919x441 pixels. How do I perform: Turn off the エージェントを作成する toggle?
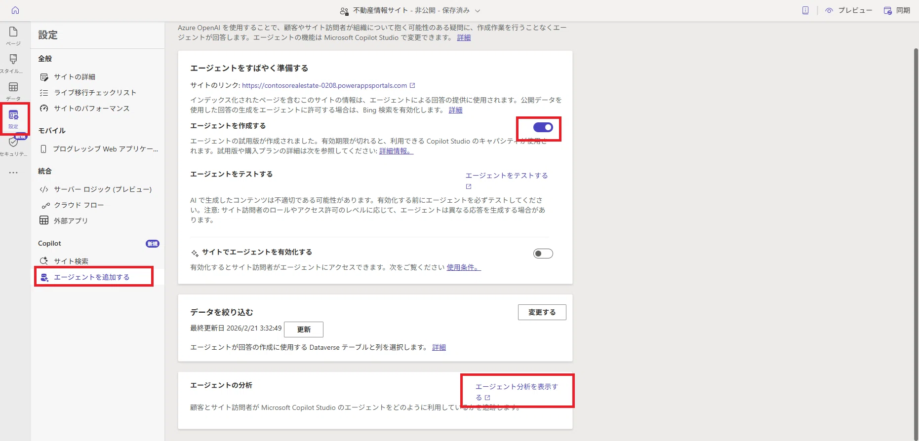543,127
